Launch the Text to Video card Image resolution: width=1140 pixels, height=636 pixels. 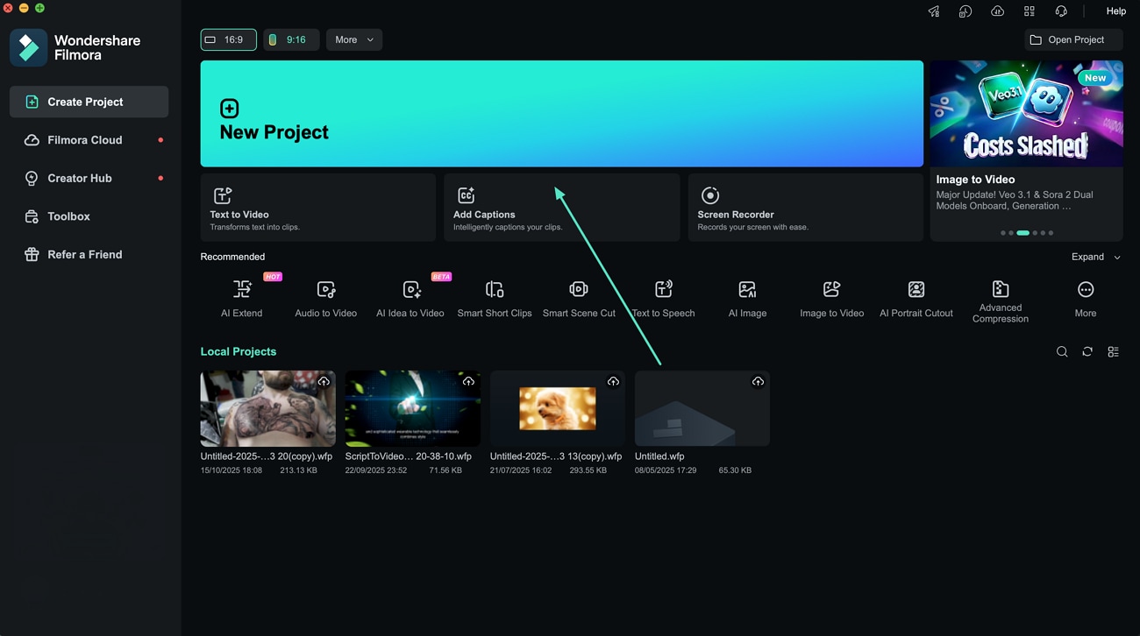(x=317, y=208)
